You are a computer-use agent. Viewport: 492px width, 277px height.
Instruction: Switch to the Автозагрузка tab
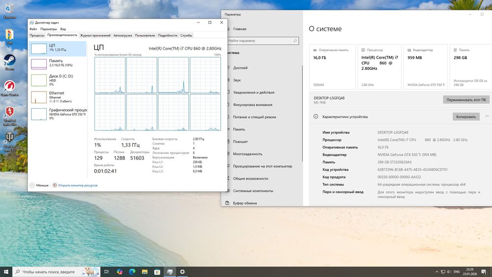pos(123,35)
